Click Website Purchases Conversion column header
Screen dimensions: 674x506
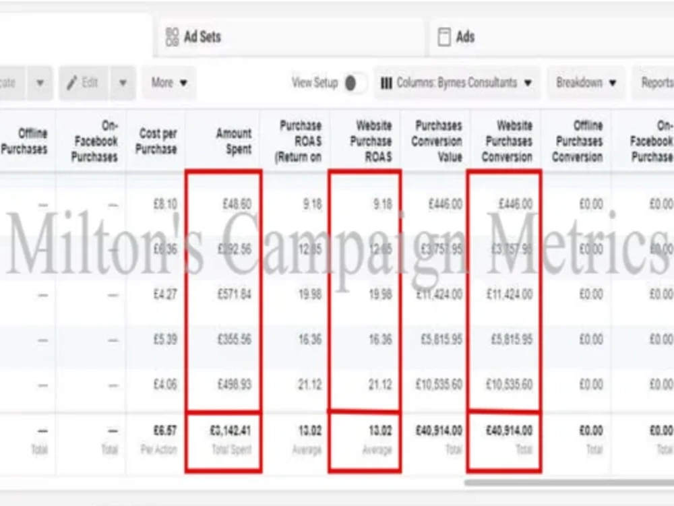tap(508, 141)
